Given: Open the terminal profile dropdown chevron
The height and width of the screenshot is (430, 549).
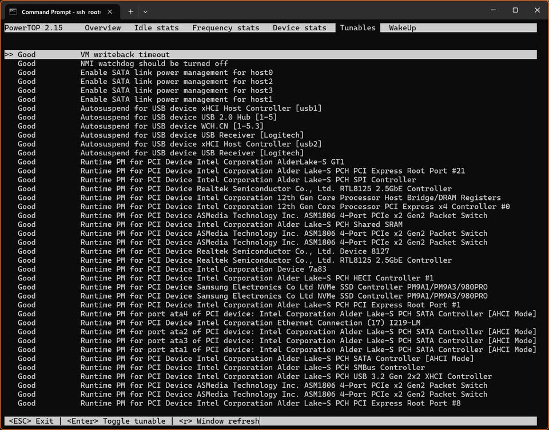Looking at the screenshot, I should tap(145, 11).
